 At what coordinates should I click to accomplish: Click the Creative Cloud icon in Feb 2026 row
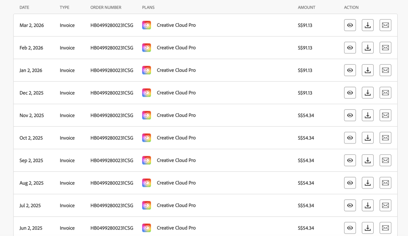tap(147, 48)
